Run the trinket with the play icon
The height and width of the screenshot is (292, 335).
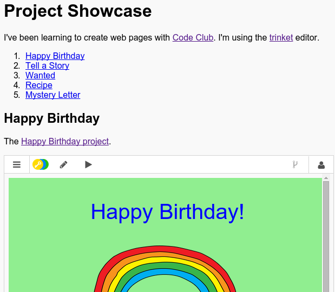(88, 164)
